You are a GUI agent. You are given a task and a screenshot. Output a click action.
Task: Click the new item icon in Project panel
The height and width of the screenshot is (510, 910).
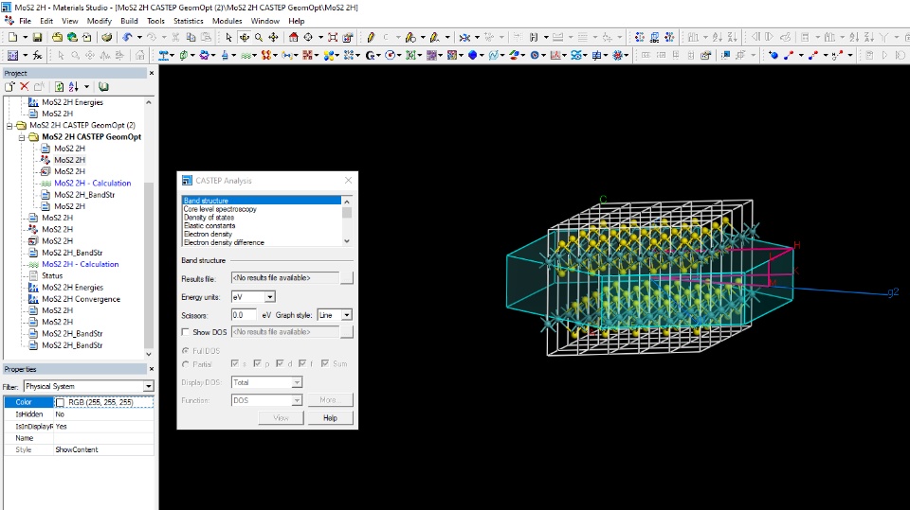[9, 86]
